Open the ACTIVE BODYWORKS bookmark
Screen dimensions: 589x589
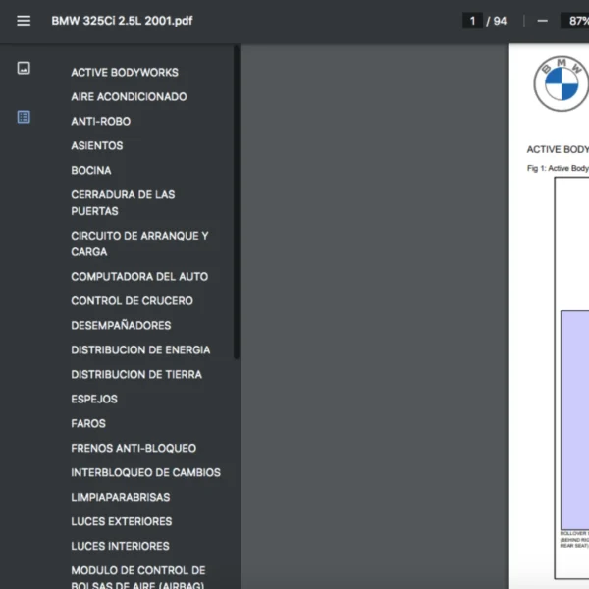click(x=125, y=73)
